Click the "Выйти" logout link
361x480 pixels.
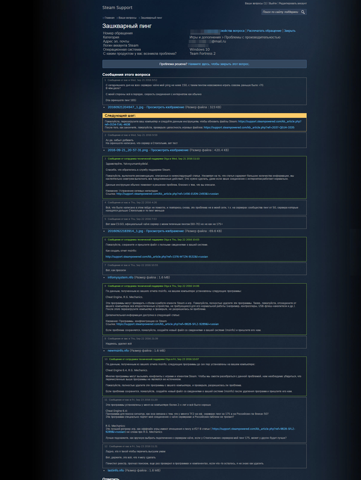(x=273, y=4)
